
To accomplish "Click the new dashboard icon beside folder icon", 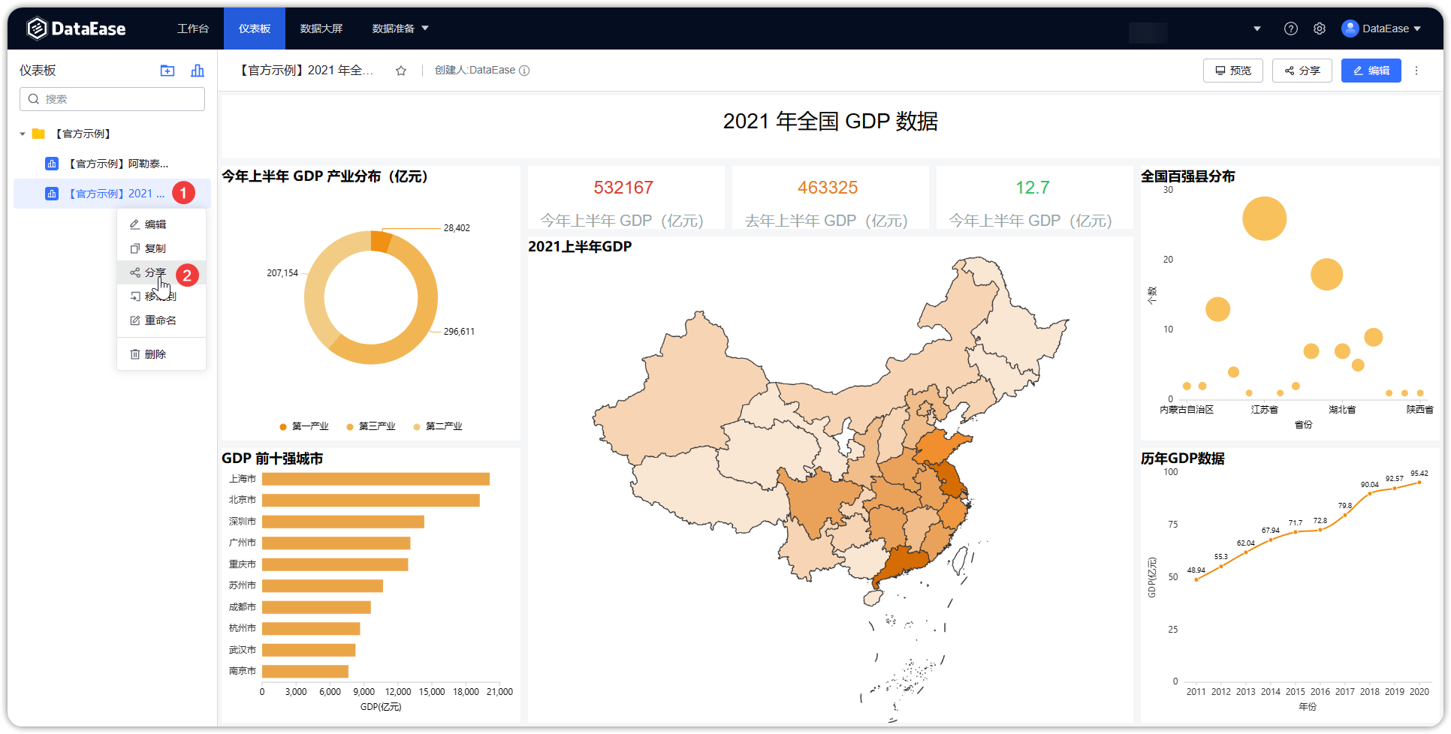I will [x=197, y=70].
